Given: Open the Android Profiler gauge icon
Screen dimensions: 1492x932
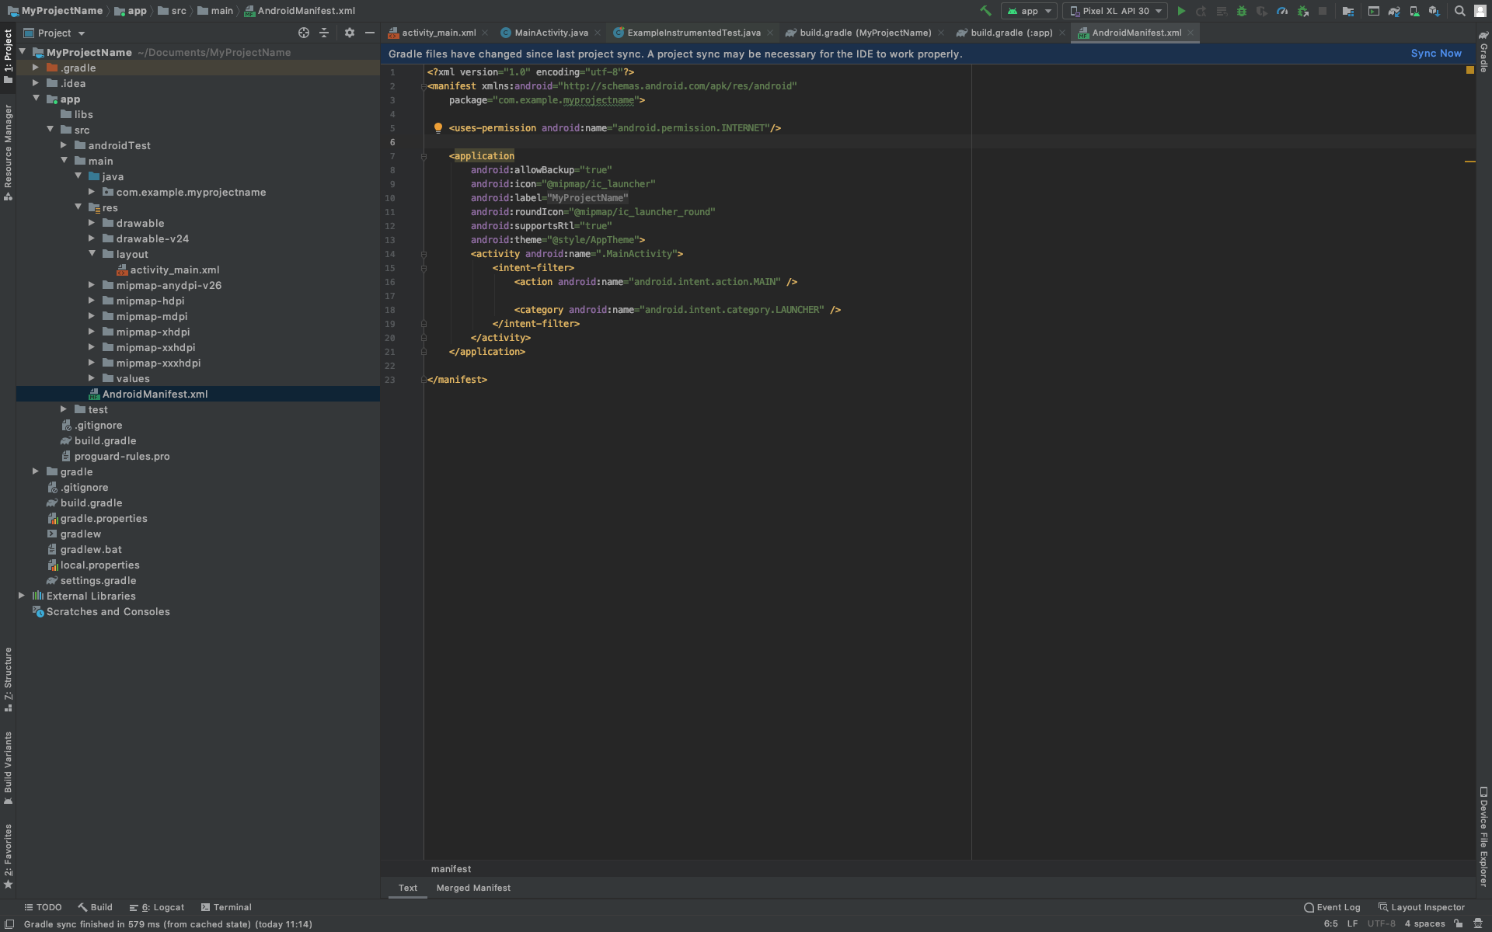Looking at the screenshot, I should pos(1282,11).
